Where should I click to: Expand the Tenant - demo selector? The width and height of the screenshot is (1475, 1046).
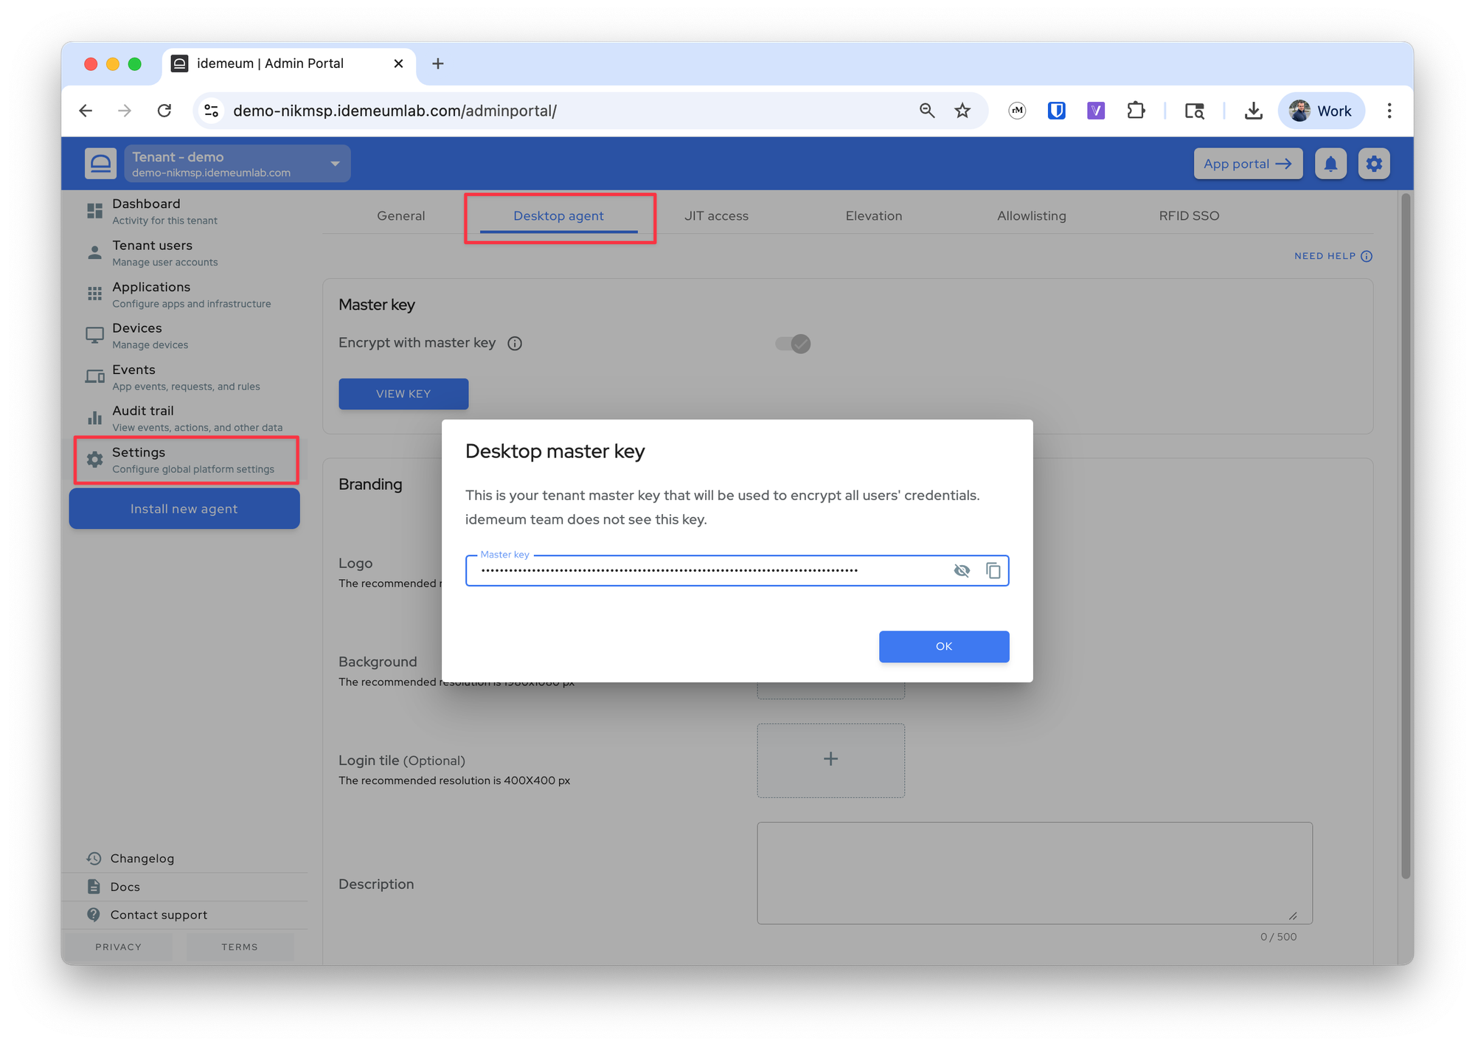click(237, 163)
